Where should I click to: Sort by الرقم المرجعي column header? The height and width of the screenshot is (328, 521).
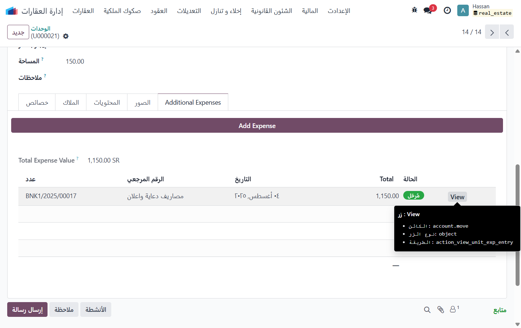click(145, 179)
